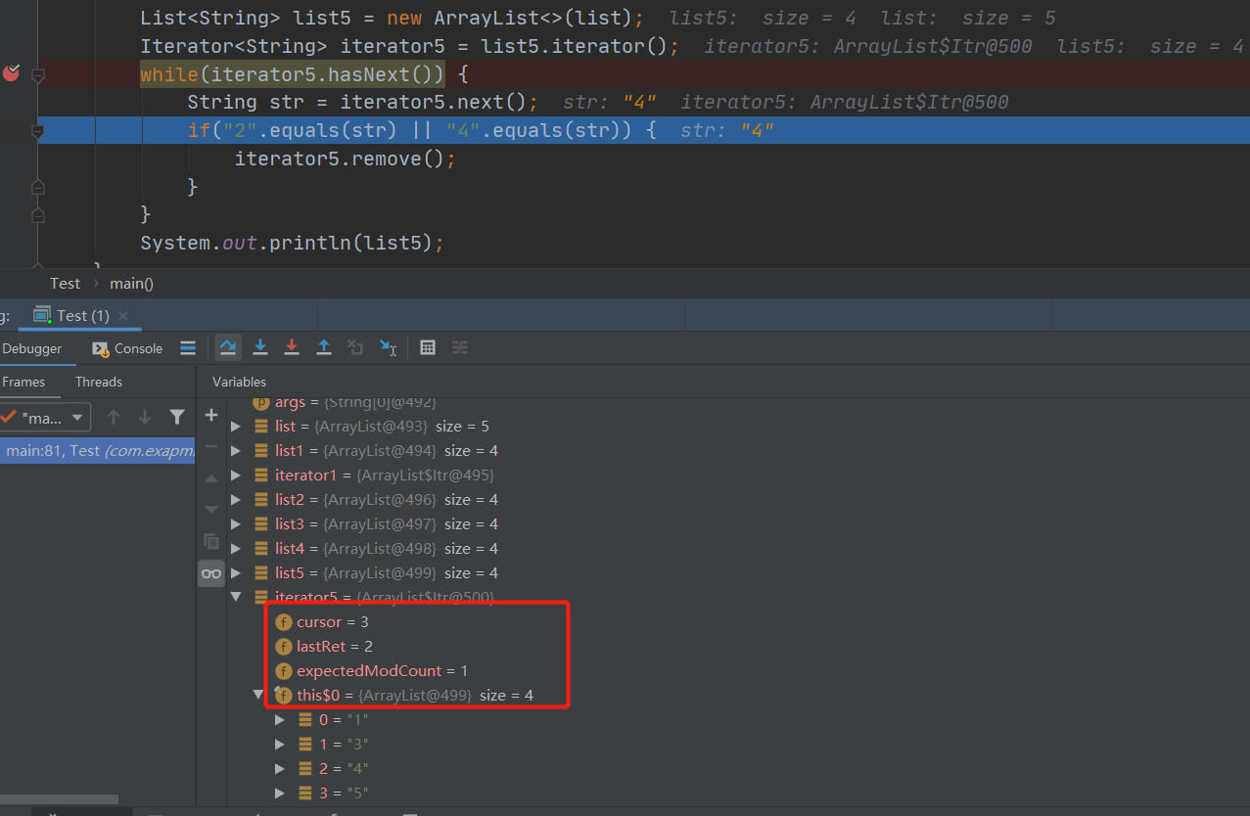
Task: Click the Test breadcrumb item
Action: pyautogui.click(x=65, y=283)
